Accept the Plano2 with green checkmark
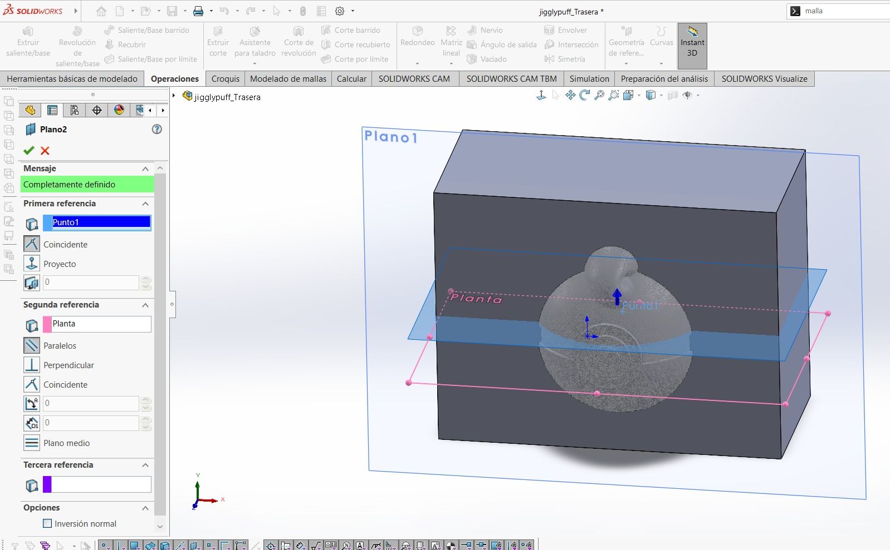The height and width of the screenshot is (550, 890). (x=29, y=150)
